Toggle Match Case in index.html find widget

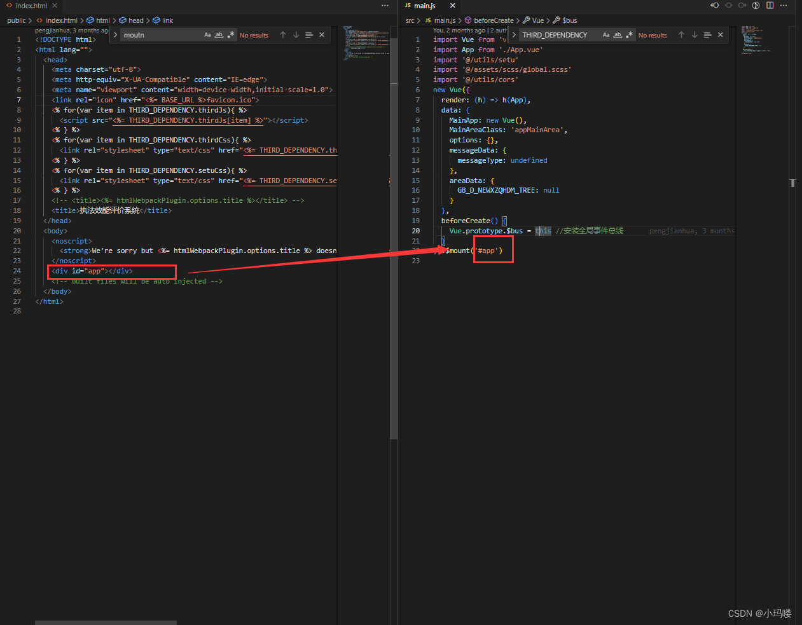tap(208, 35)
